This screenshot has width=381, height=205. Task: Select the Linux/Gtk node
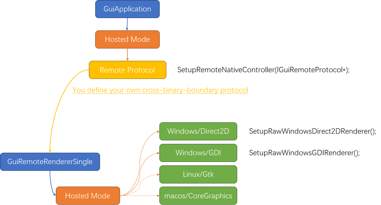point(198,174)
